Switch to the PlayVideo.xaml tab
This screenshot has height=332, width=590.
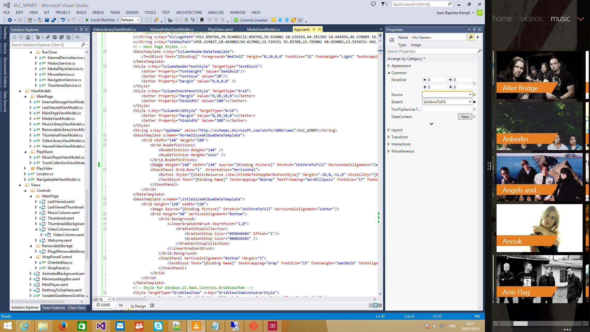point(220,30)
